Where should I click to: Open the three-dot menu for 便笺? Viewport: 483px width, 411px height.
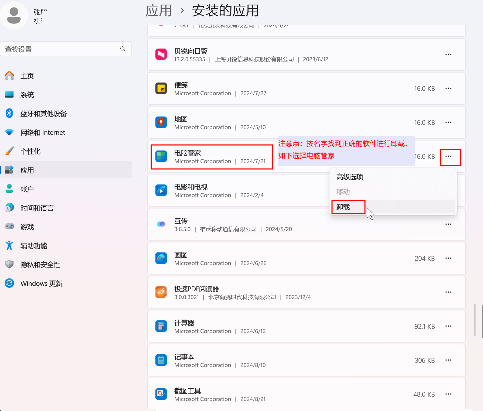(448, 88)
